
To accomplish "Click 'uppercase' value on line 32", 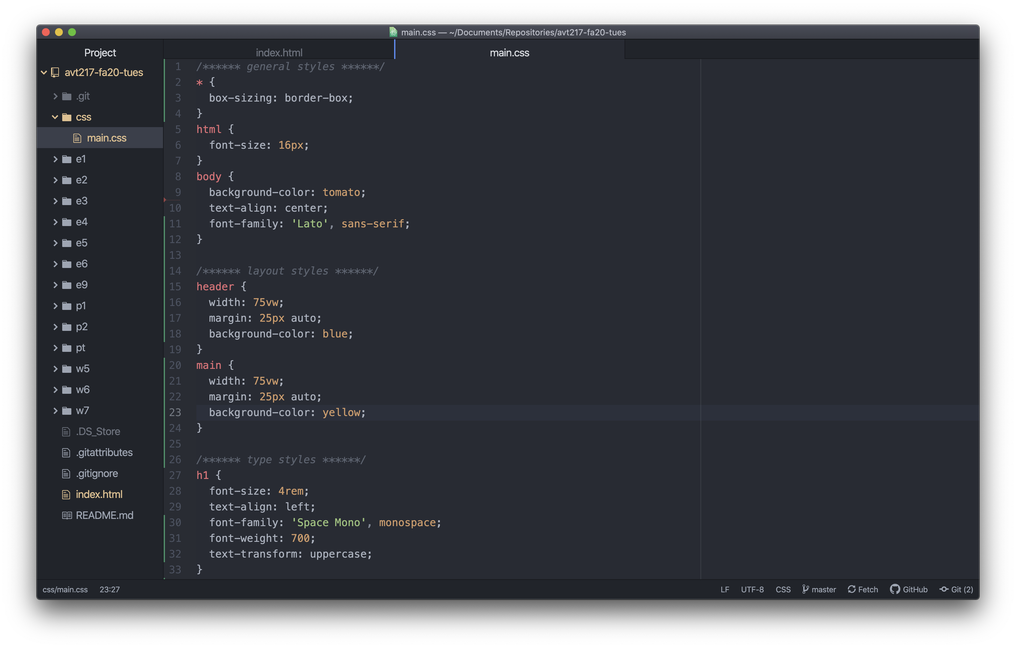I will pos(338,554).
